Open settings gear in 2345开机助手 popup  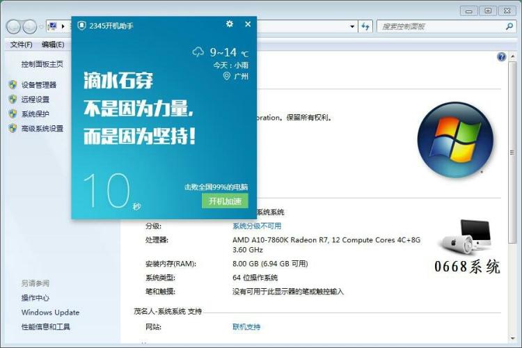pos(230,24)
